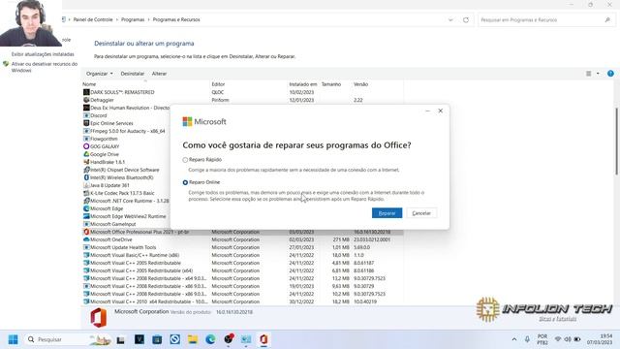Open Exibir atualizações instaladas link
The width and height of the screenshot is (620, 349).
pyautogui.click(x=43, y=54)
